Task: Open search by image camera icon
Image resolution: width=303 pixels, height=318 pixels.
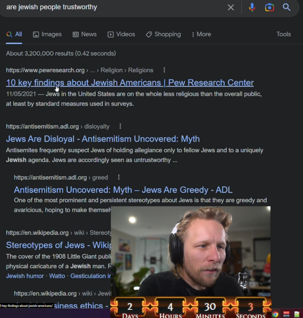Action: tap(269, 7)
